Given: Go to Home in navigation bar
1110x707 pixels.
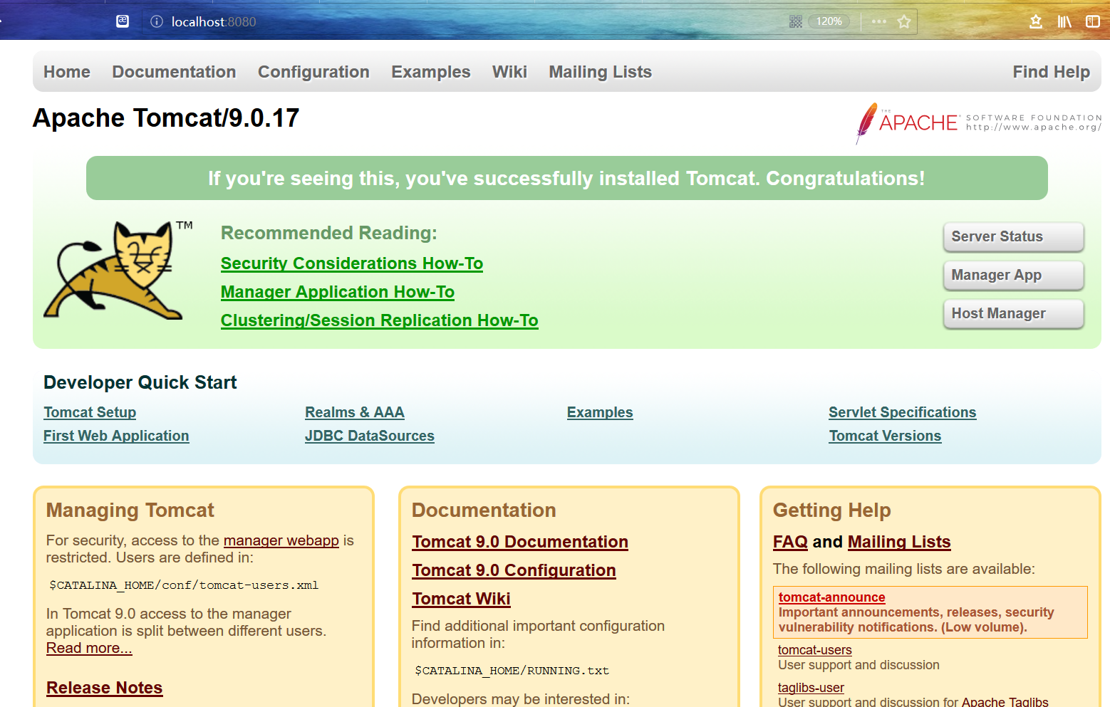Looking at the screenshot, I should 67,72.
